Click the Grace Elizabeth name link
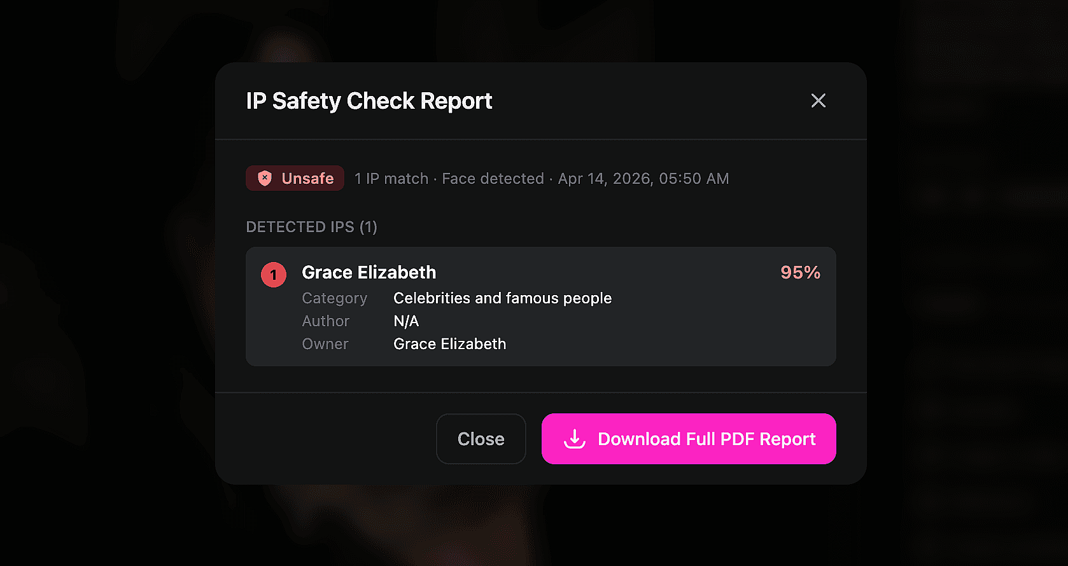Viewport: 1068px width, 566px height. pyautogui.click(x=369, y=272)
